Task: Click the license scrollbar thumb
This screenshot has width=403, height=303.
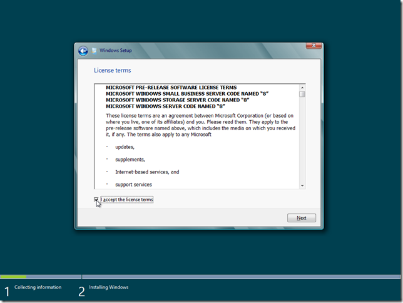Action: point(302,94)
